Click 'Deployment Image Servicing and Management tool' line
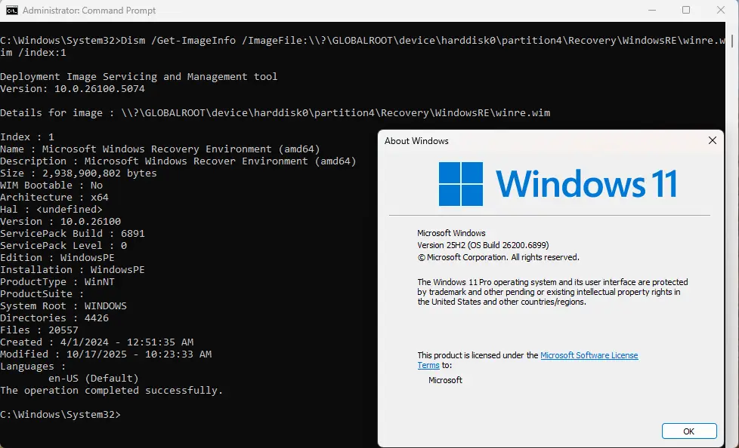739x448 pixels. [138, 77]
